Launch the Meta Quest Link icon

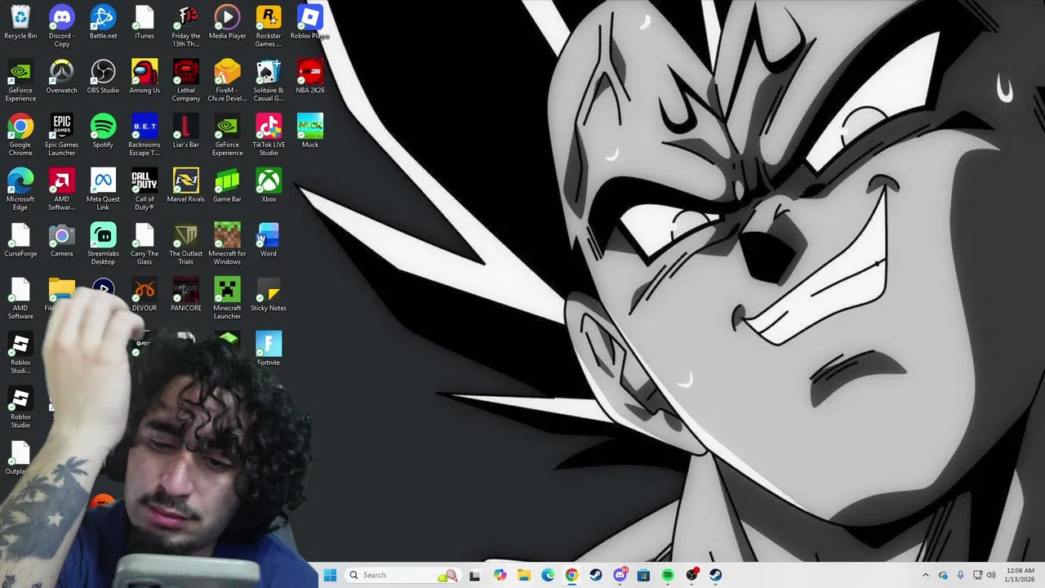103,190
